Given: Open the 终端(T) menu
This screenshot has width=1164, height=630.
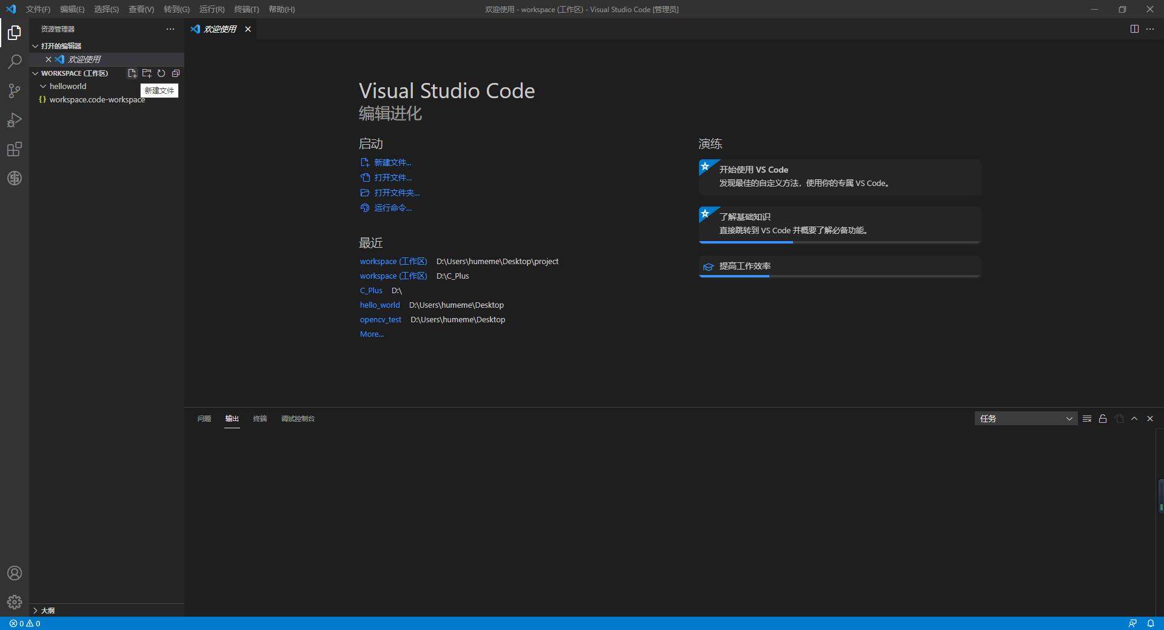Looking at the screenshot, I should (247, 9).
